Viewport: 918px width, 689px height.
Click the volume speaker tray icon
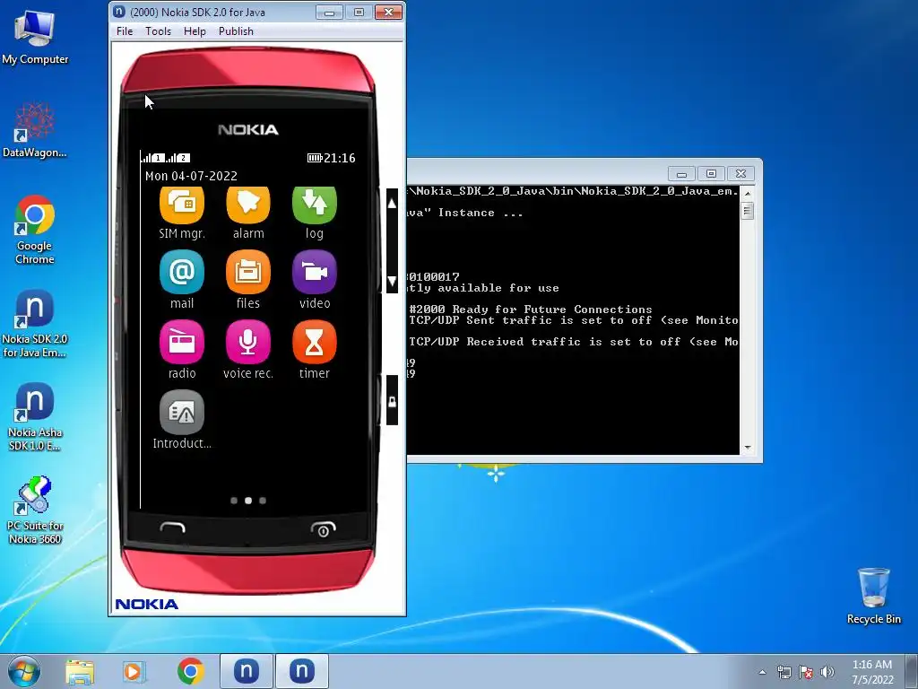[827, 672]
